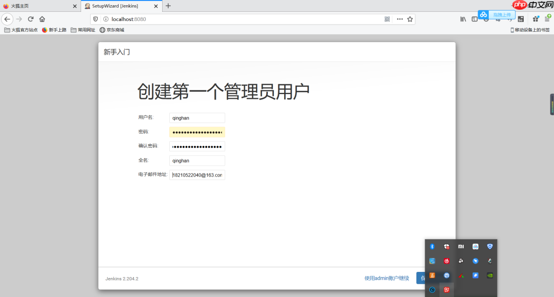
Task: Open the Firefox hamburger menu
Action: tap(548, 18)
